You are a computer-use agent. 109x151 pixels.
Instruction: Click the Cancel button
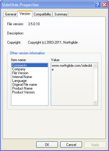(x=71, y=145)
